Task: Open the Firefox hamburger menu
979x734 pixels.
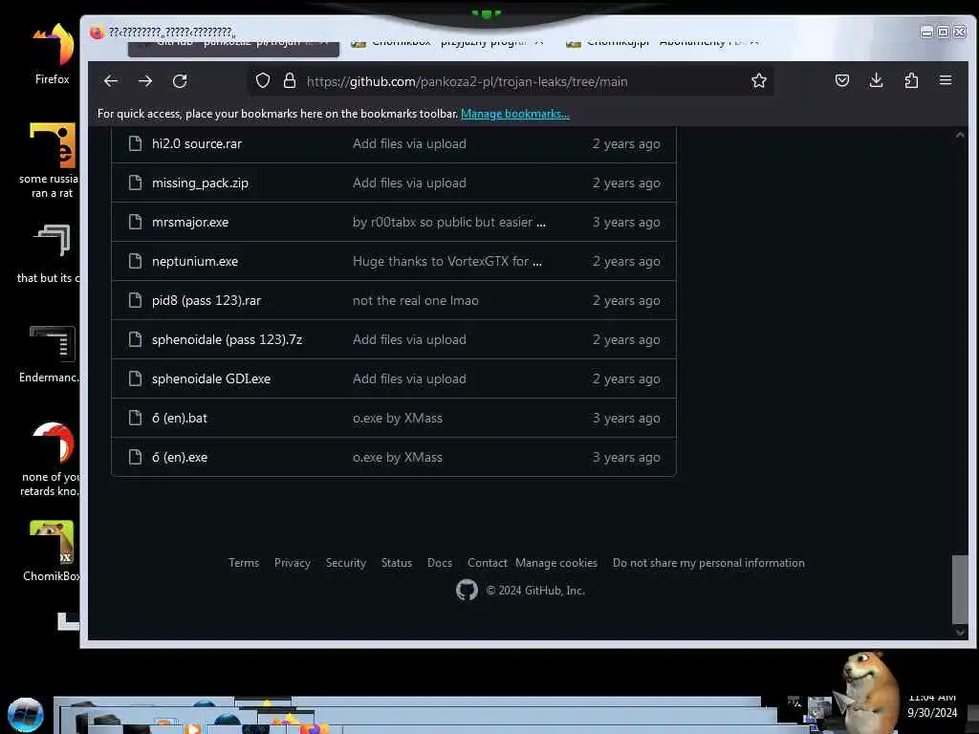Action: 946,80
